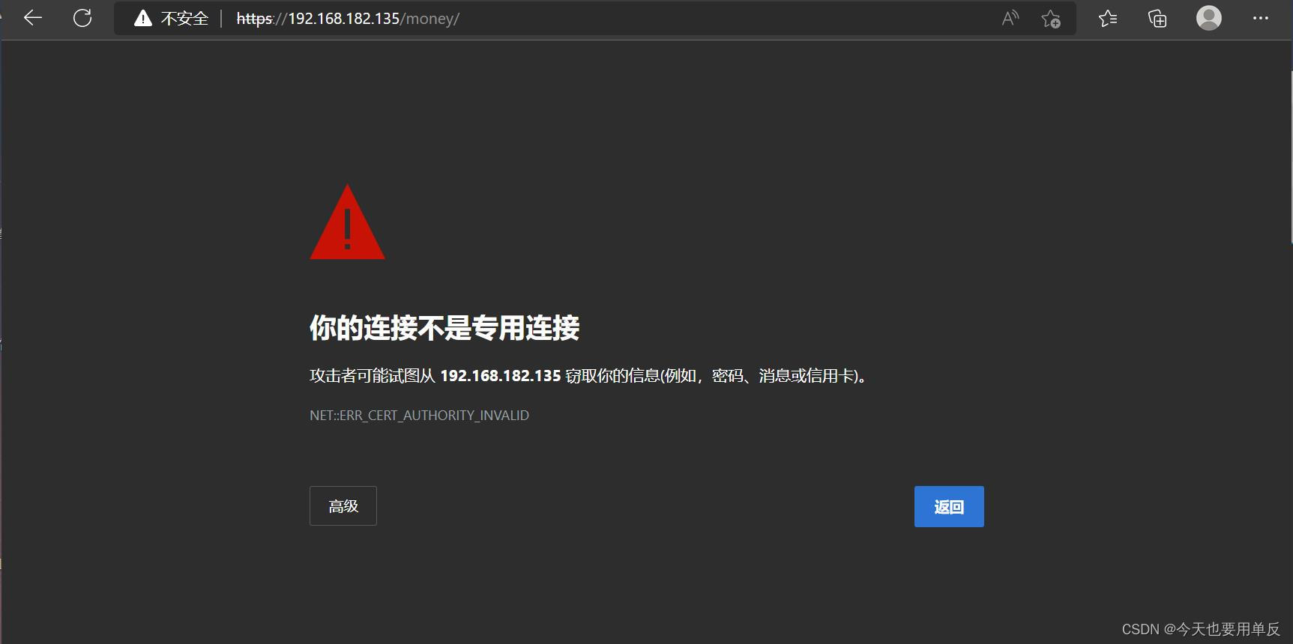Reload the page with refresh icon
This screenshot has height=644, width=1293.
tap(82, 18)
